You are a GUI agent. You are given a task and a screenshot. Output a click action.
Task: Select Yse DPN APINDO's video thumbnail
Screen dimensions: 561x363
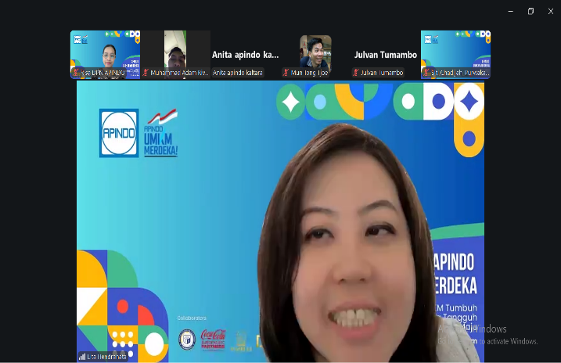[105, 51]
